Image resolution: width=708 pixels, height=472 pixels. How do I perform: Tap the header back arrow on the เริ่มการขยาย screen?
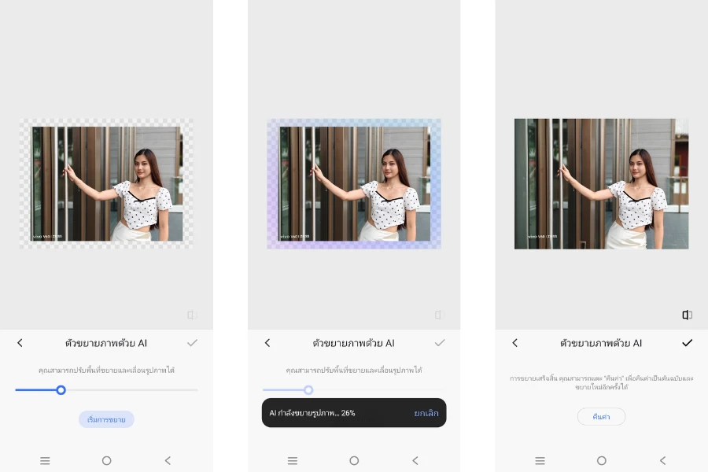20,343
